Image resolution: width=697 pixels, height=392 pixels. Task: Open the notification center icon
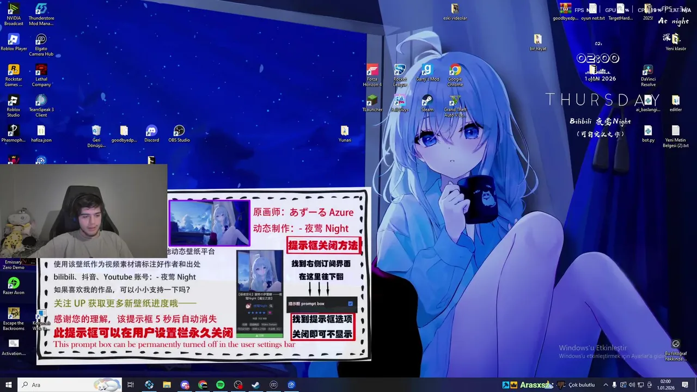(x=685, y=385)
